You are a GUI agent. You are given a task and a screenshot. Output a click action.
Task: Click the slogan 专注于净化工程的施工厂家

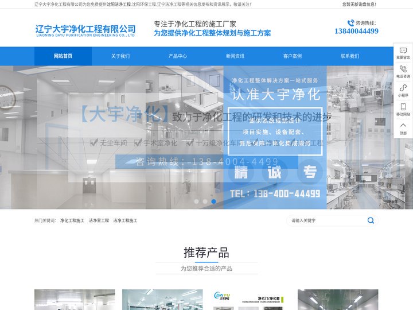point(195,24)
